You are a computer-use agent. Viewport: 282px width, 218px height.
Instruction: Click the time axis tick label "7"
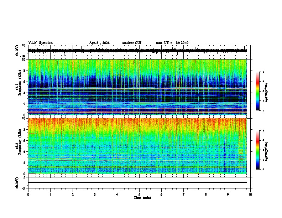184,194
